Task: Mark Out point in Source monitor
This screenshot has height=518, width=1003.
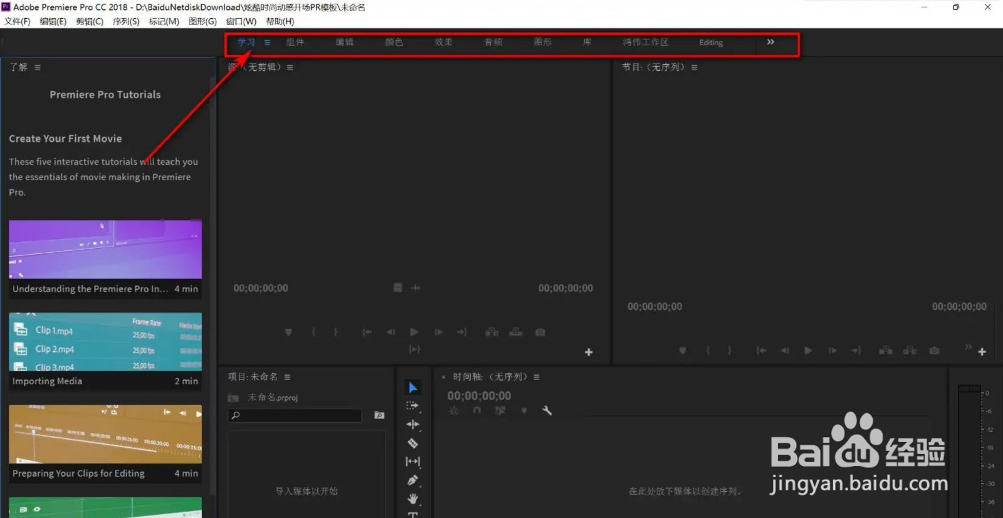Action: point(335,332)
